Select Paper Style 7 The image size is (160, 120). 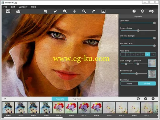click(153, 55)
